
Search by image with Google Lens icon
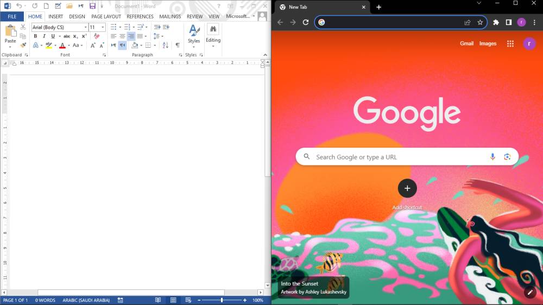click(507, 157)
